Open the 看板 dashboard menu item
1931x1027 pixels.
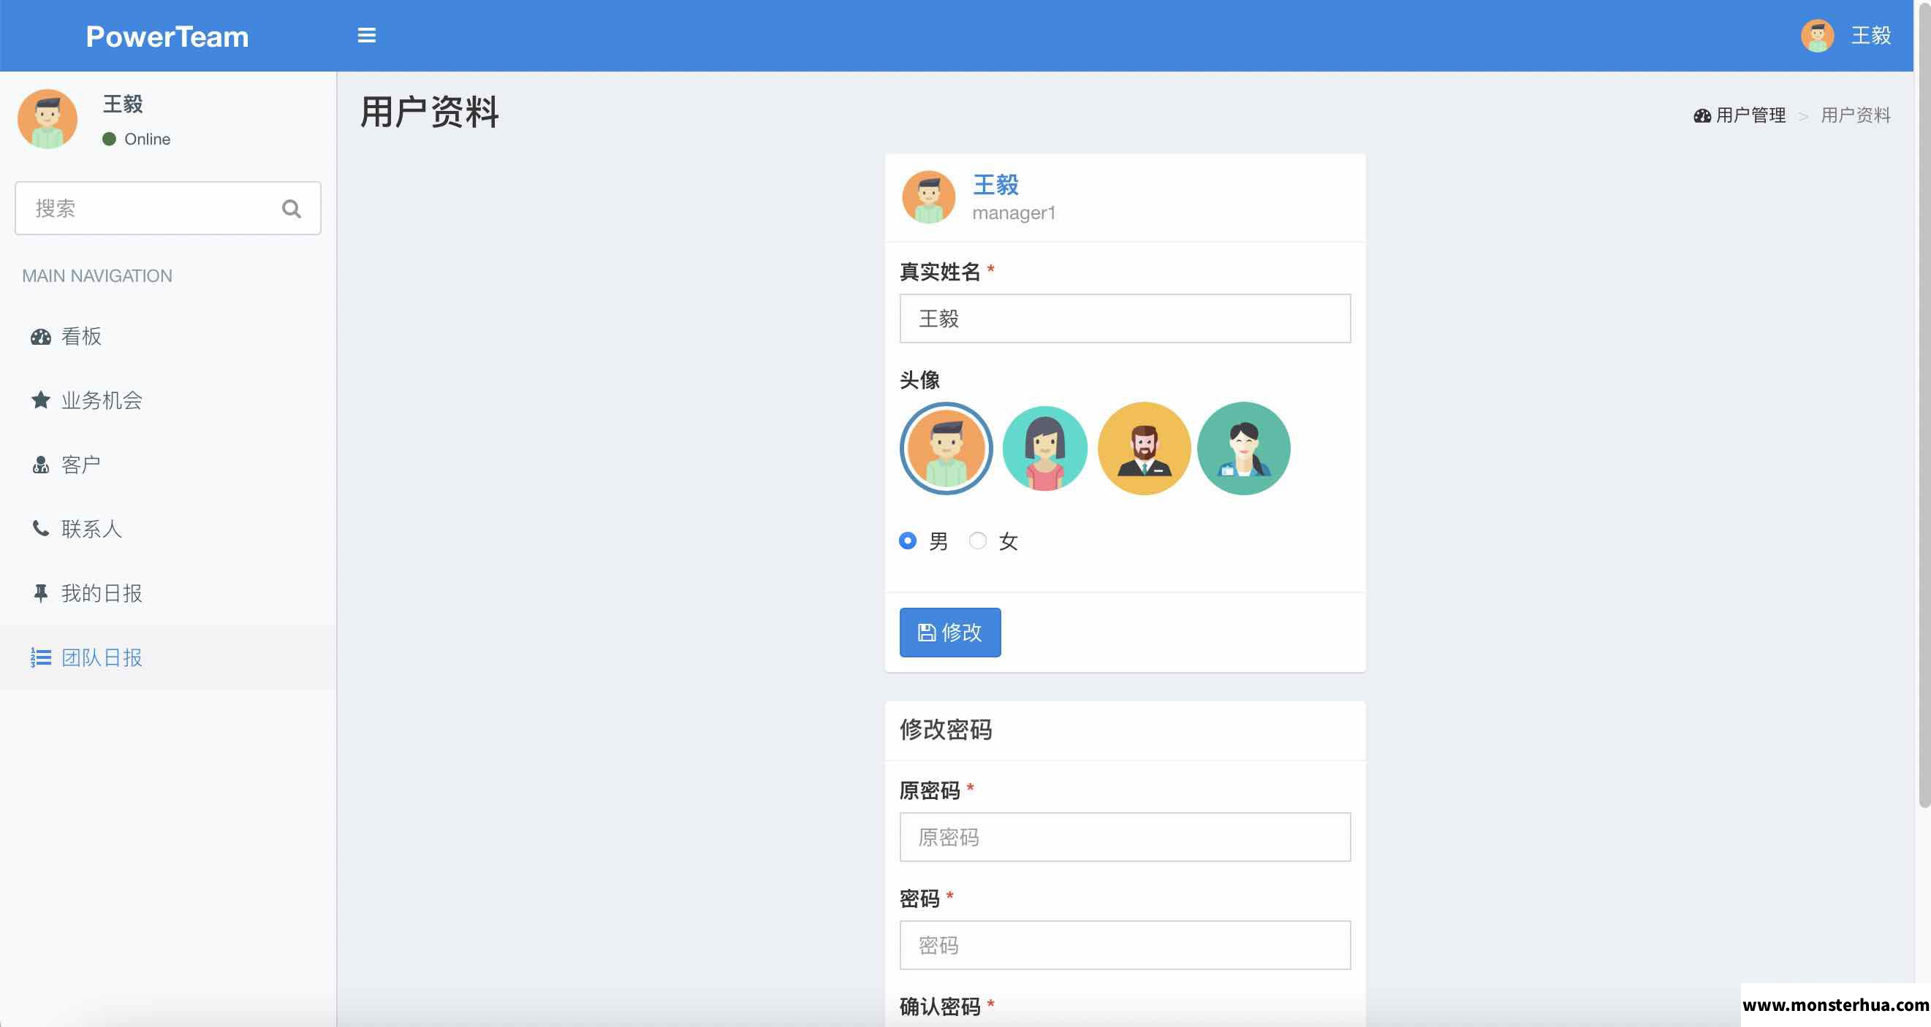coord(168,336)
